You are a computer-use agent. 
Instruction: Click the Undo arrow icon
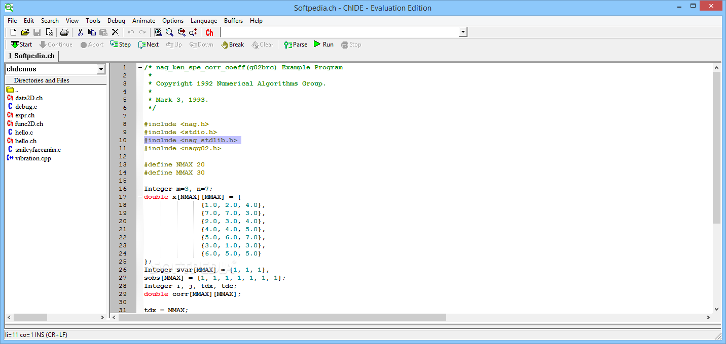[x=131, y=32]
